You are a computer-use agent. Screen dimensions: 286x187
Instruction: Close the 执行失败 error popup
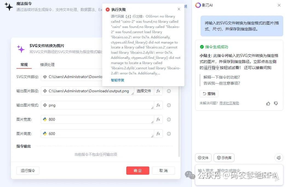179,9
